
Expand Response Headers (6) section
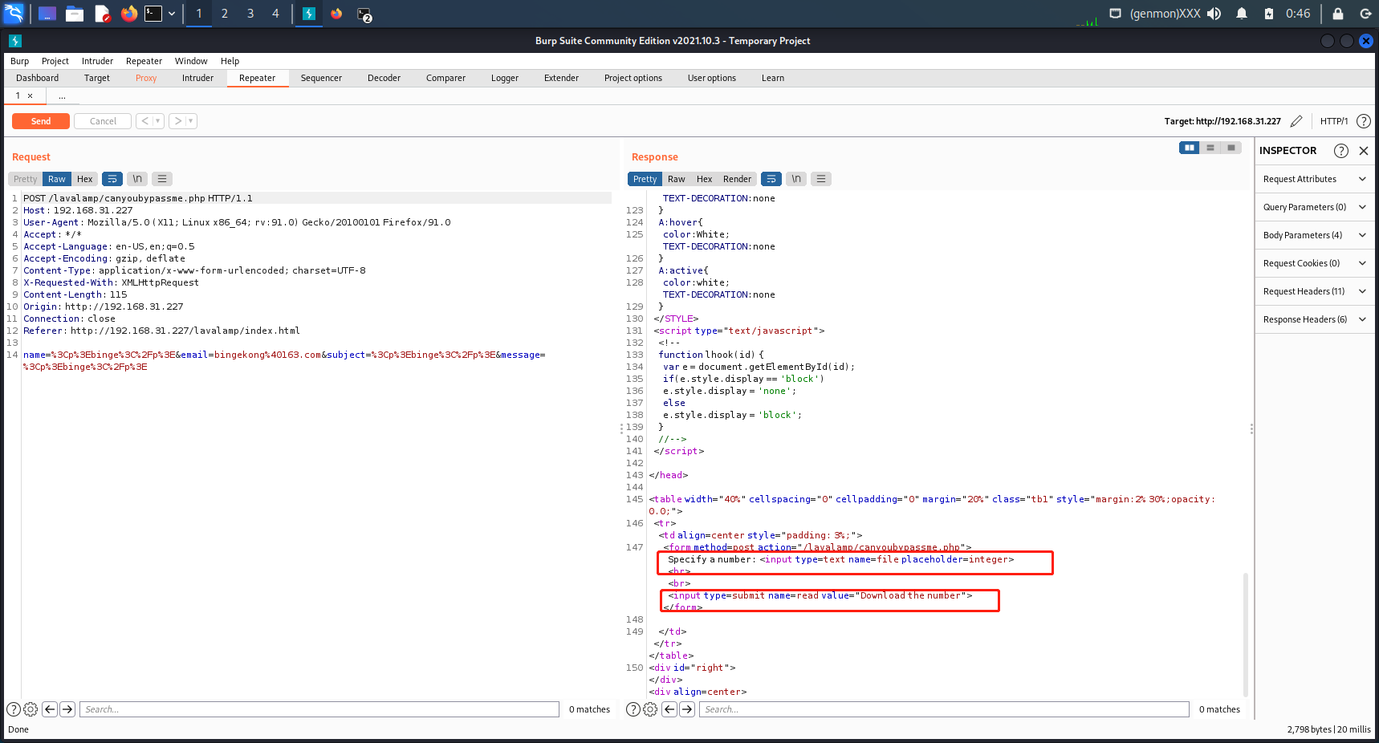[1315, 319]
